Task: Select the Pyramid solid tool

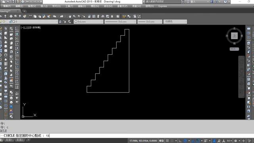Action: [x=6, y=60]
